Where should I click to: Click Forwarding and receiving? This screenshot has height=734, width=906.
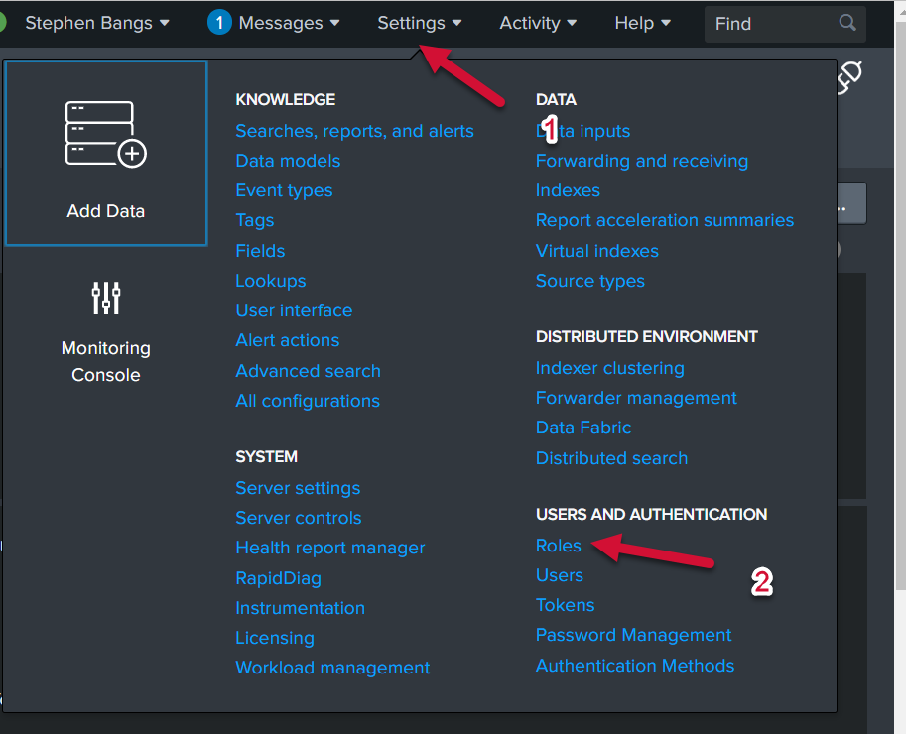[x=641, y=160]
